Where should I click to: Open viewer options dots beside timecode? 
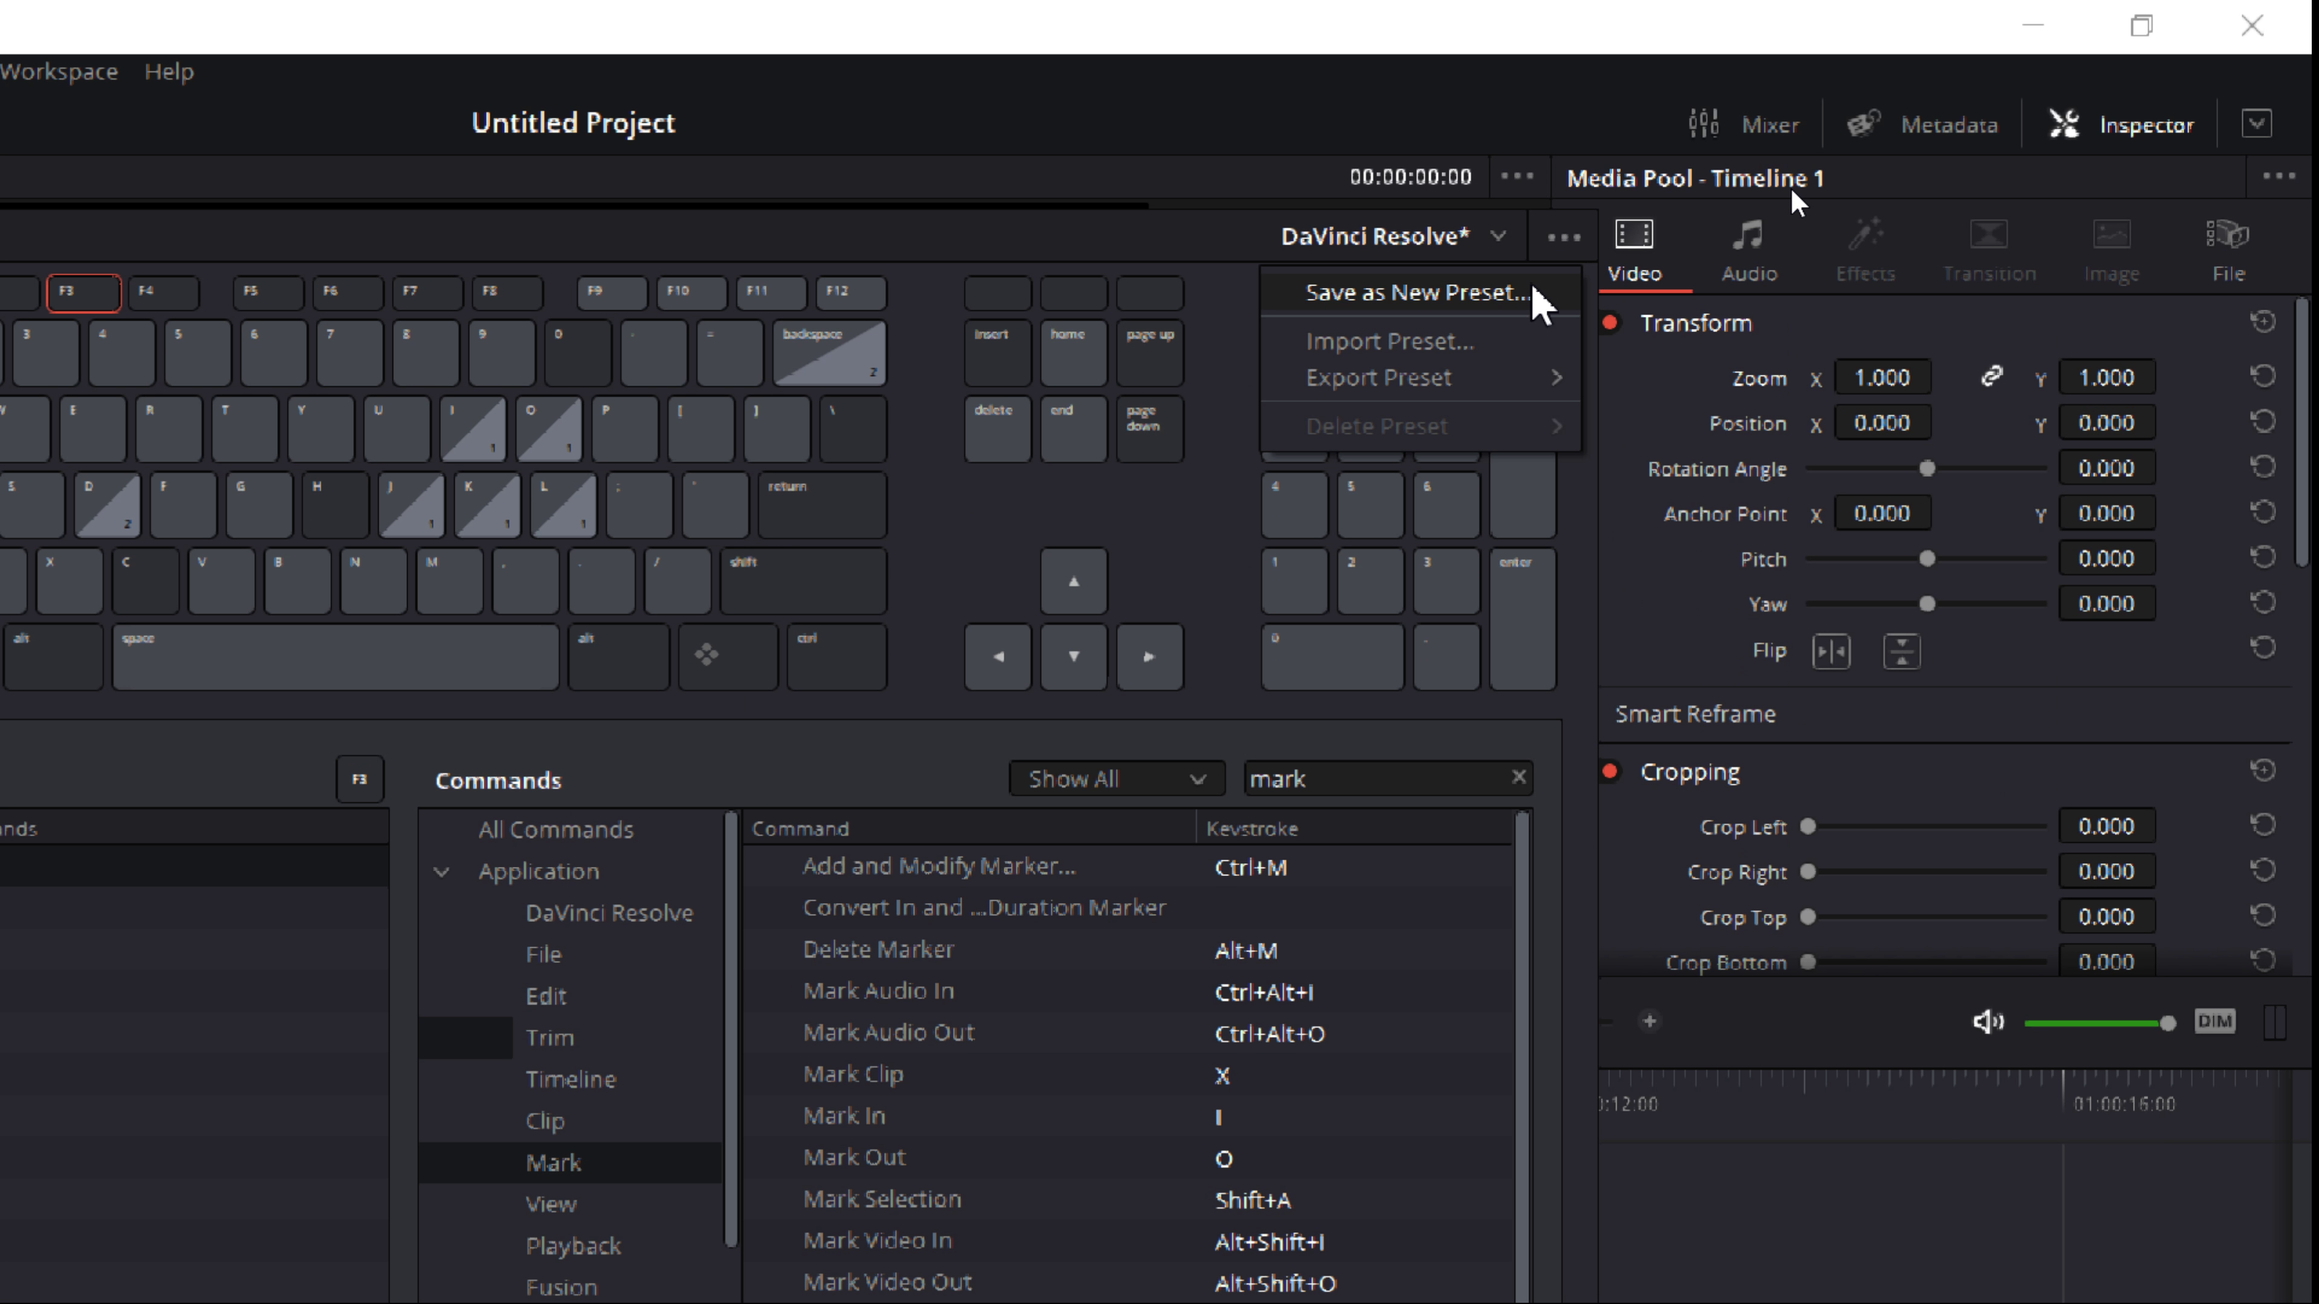point(1517,176)
